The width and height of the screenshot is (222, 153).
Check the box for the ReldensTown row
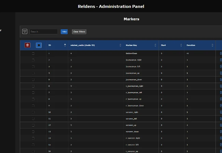(x=33, y=53)
